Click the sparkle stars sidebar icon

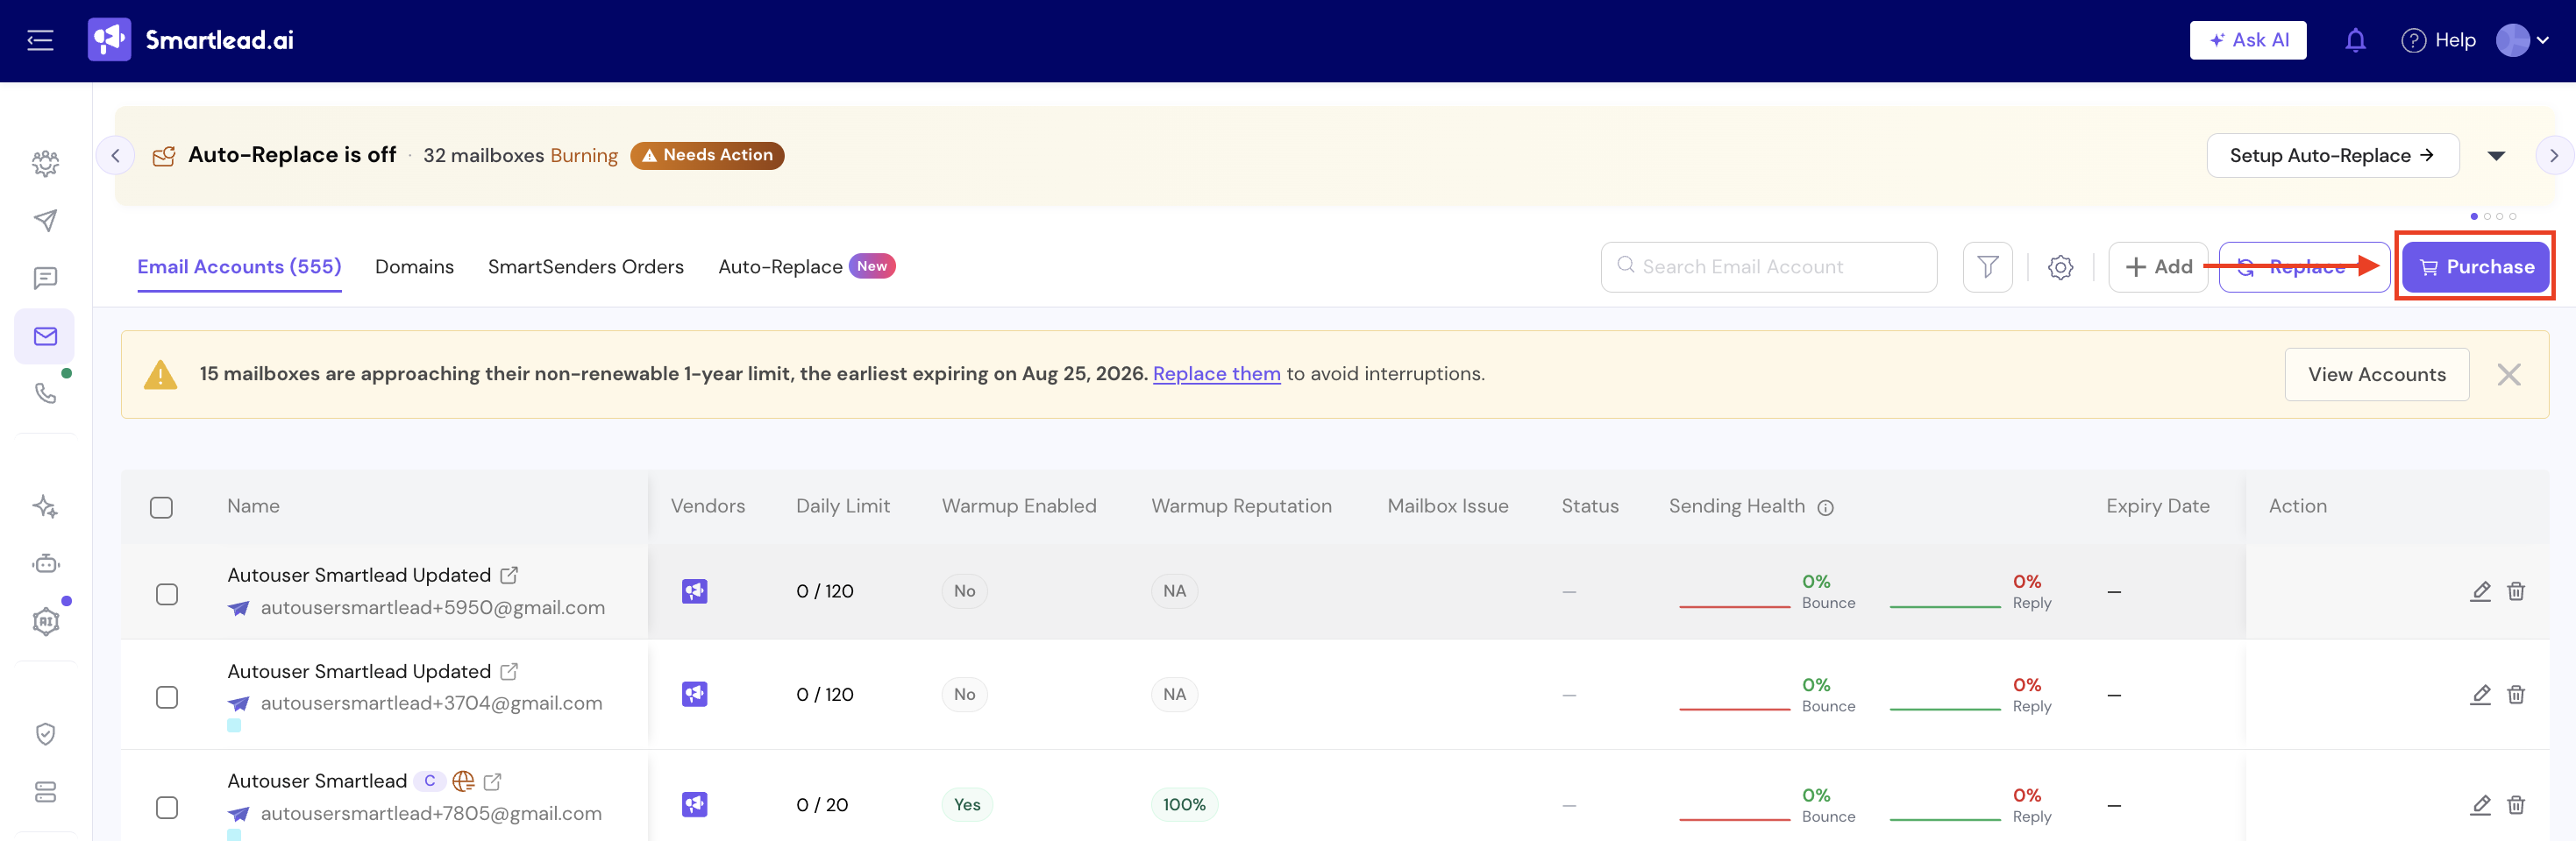[x=45, y=506]
